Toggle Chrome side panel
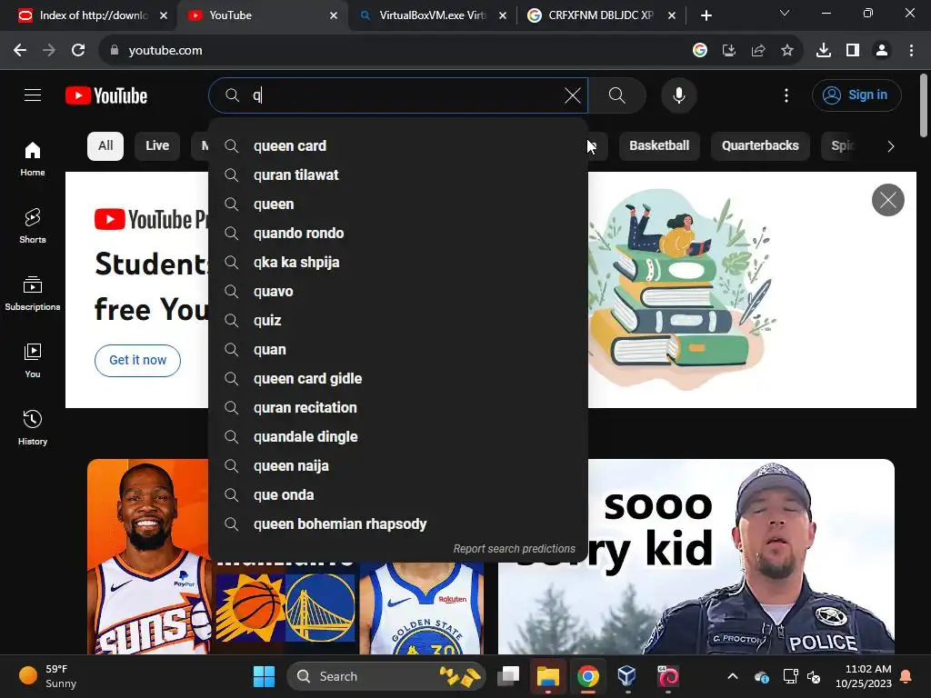Image resolution: width=931 pixels, height=698 pixels. click(x=853, y=51)
